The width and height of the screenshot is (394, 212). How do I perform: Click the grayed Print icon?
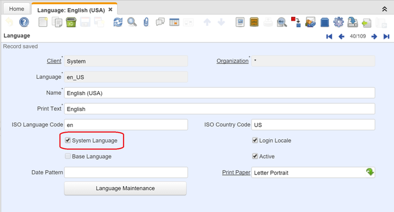pos(268,22)
